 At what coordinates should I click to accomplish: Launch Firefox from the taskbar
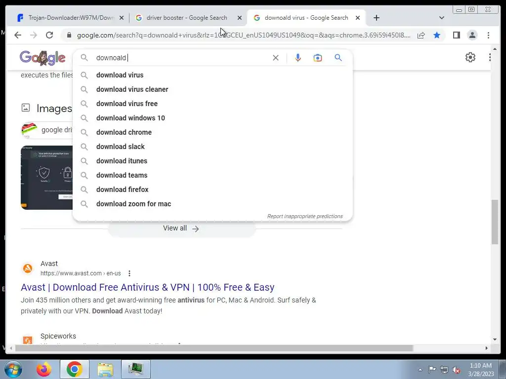coord(43,369)
